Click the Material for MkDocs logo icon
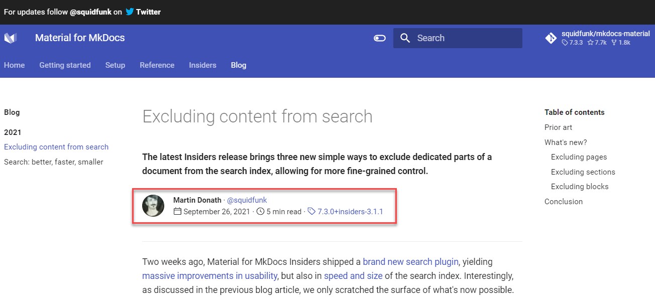655x298 pixels. point(11,38)
